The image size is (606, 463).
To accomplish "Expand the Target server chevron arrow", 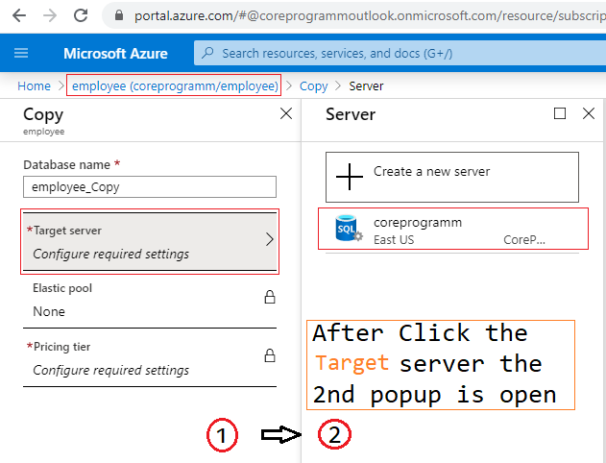I will pyautogui.click(x=270, y=239).
